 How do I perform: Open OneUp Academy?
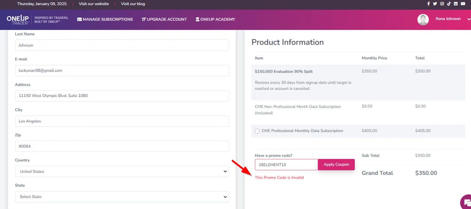pyautogui.click(x=215, y=19)
